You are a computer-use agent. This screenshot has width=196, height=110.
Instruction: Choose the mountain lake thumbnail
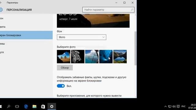120,57
